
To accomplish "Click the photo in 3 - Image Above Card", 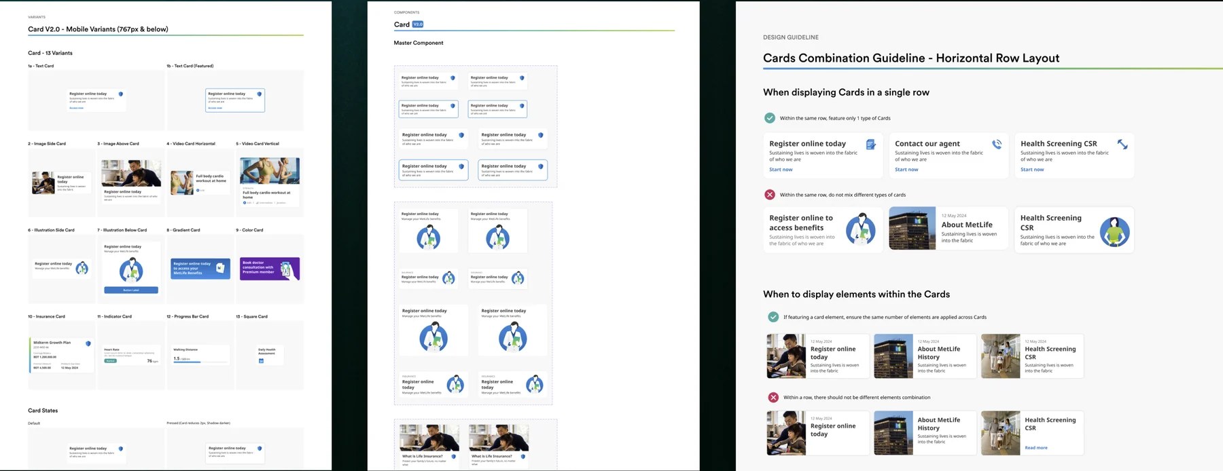I will 131,173.
